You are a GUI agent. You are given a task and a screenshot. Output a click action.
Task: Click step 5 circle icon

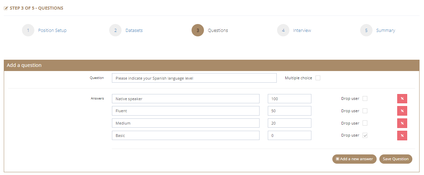click(366, 30)
